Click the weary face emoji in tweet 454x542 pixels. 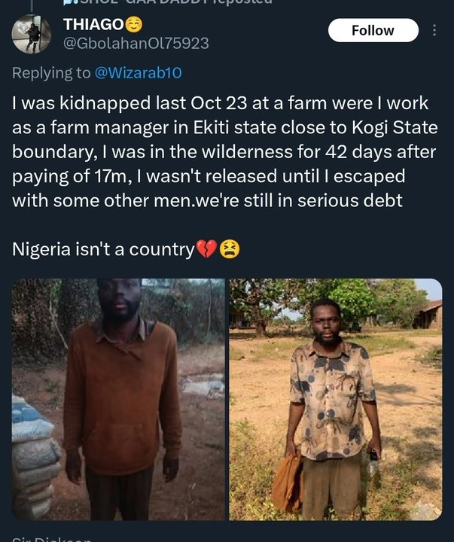click(230, 249)
